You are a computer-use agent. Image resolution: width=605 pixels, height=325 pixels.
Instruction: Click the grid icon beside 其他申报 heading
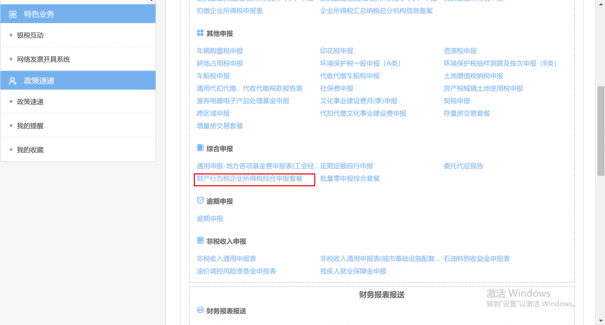[x=200, y=33]
